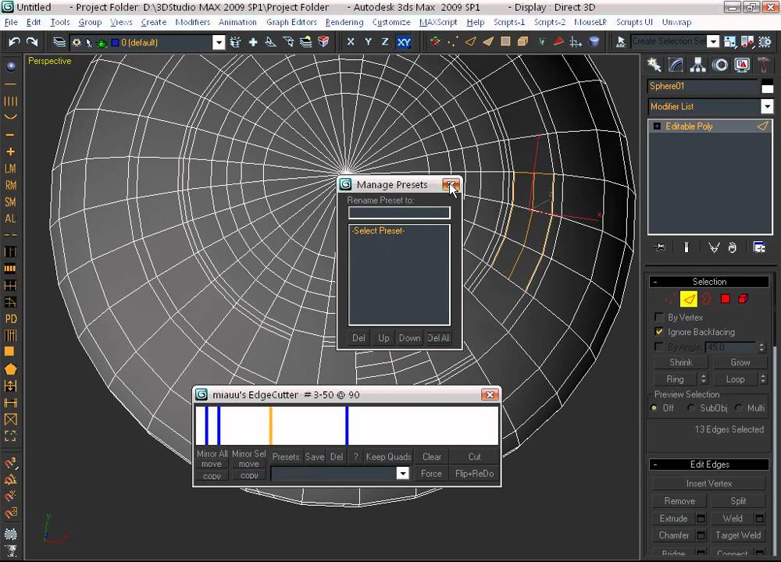The height and width of the screenshot is (562, 781).
Task: Click the Rename Preset to text field
Action: point(399,213)
